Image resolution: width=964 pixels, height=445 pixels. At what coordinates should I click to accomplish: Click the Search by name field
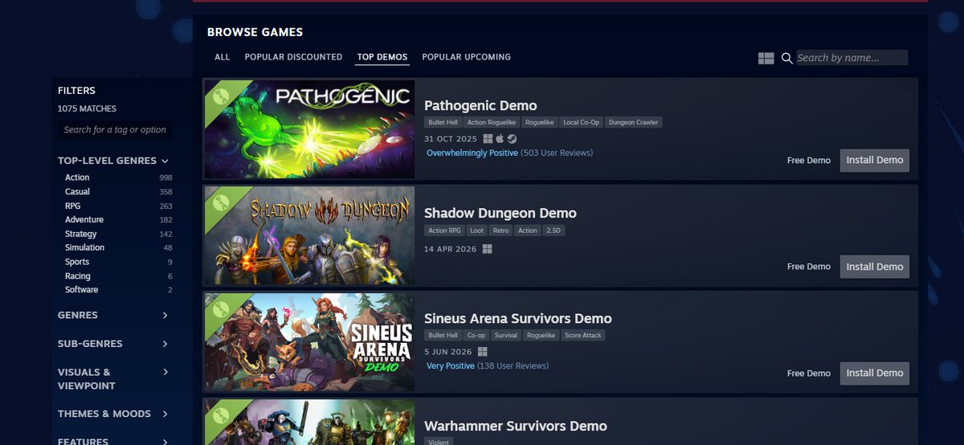(852, 58)
